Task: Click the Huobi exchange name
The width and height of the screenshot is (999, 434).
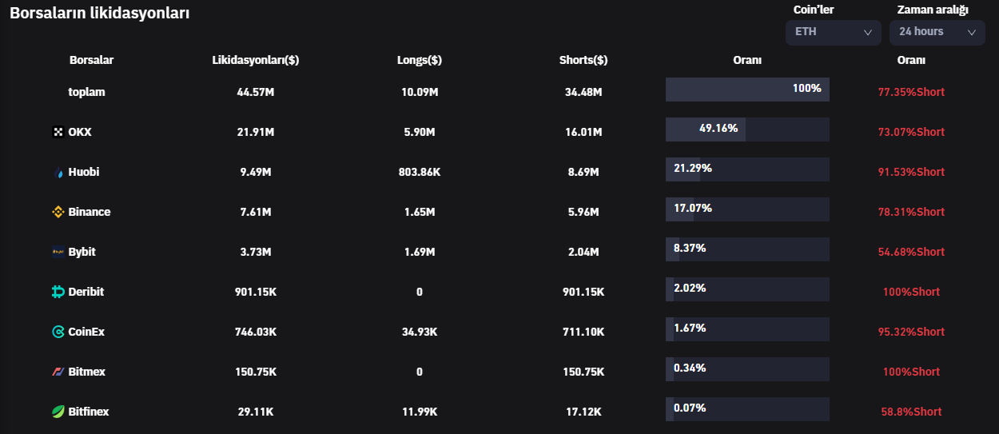Action: (84, 172)
